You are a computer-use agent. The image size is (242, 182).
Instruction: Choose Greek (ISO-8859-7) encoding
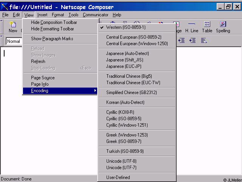click(137, 141)
